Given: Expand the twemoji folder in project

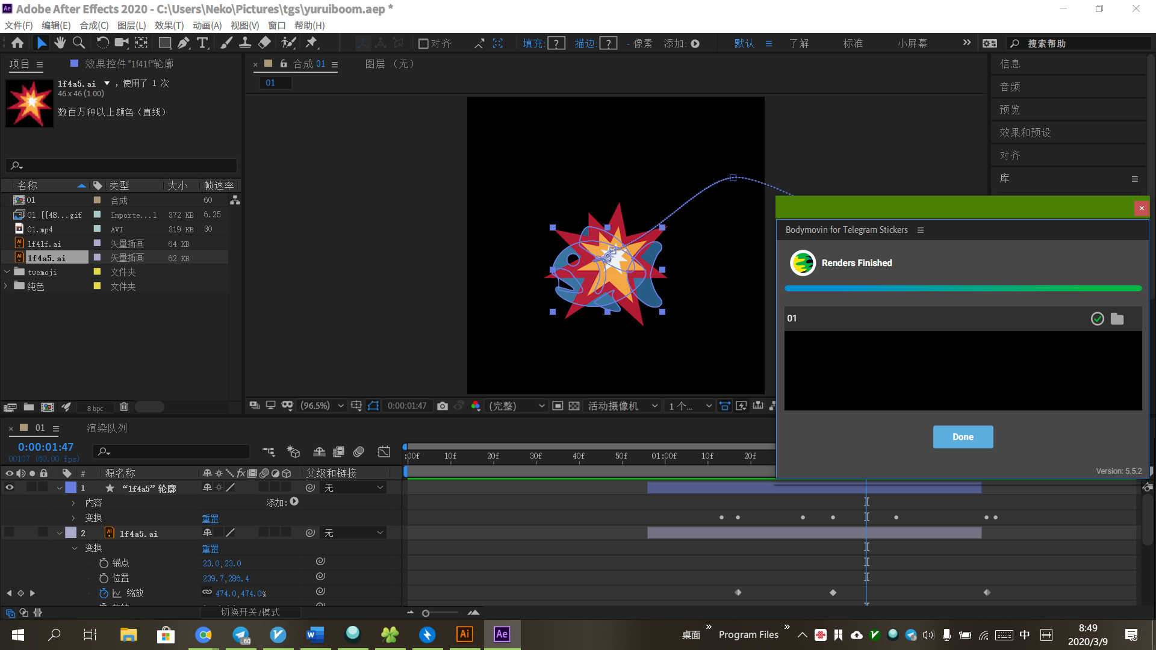Looking at the screenshot, I should tap(7, 272).
